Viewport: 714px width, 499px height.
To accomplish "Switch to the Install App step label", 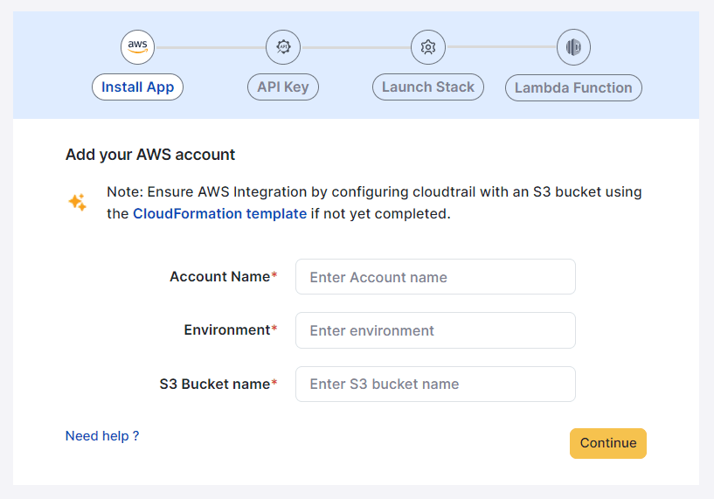I will point(137,87).
